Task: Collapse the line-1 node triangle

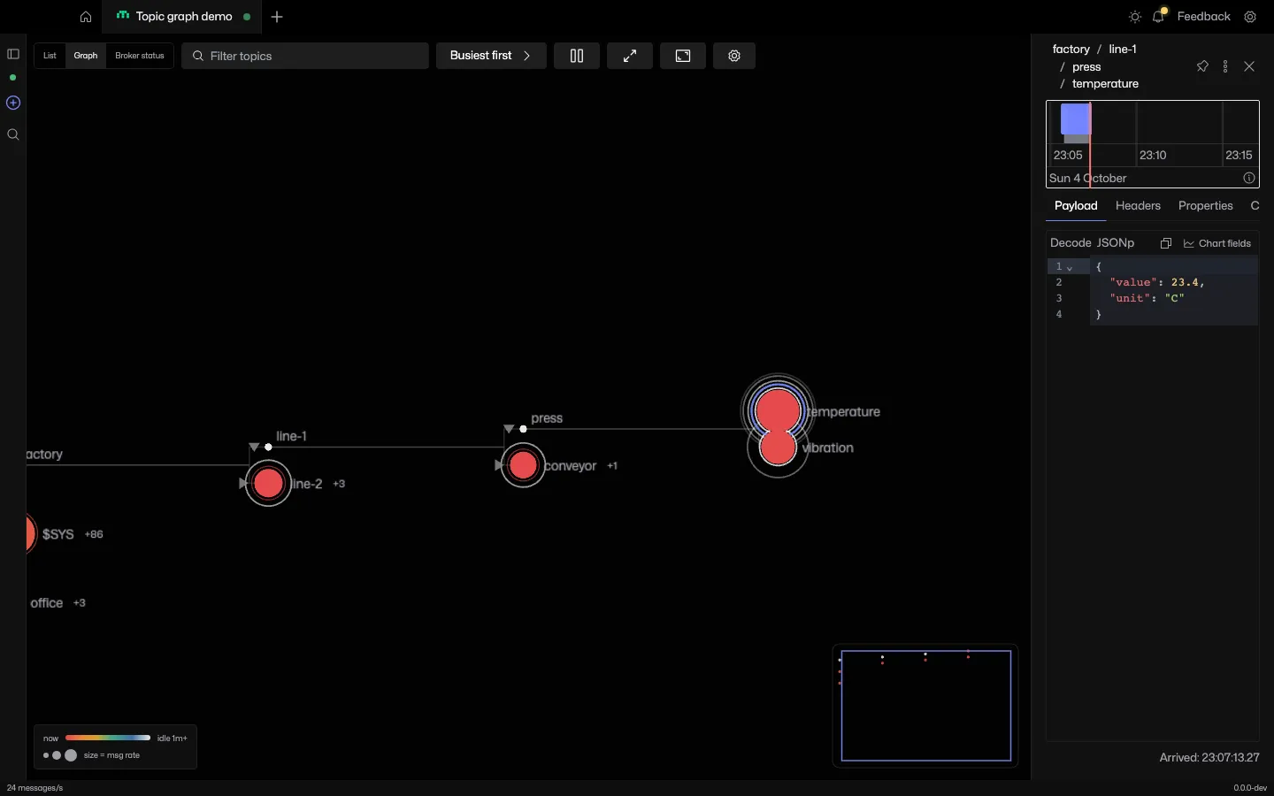Action: click(x=254, y=447)
